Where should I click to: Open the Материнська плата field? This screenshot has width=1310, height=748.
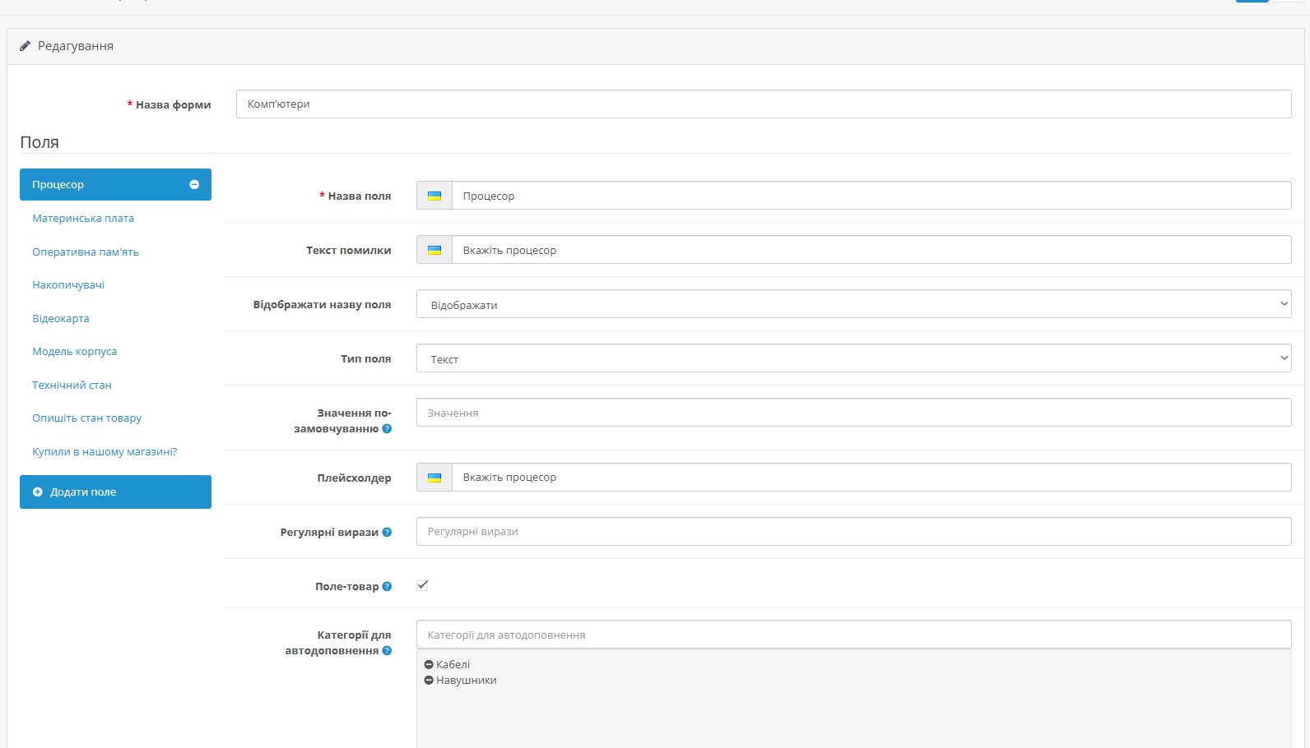click(83, 219)
